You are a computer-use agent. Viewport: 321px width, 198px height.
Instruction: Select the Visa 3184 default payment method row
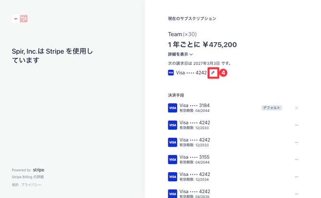233,108
